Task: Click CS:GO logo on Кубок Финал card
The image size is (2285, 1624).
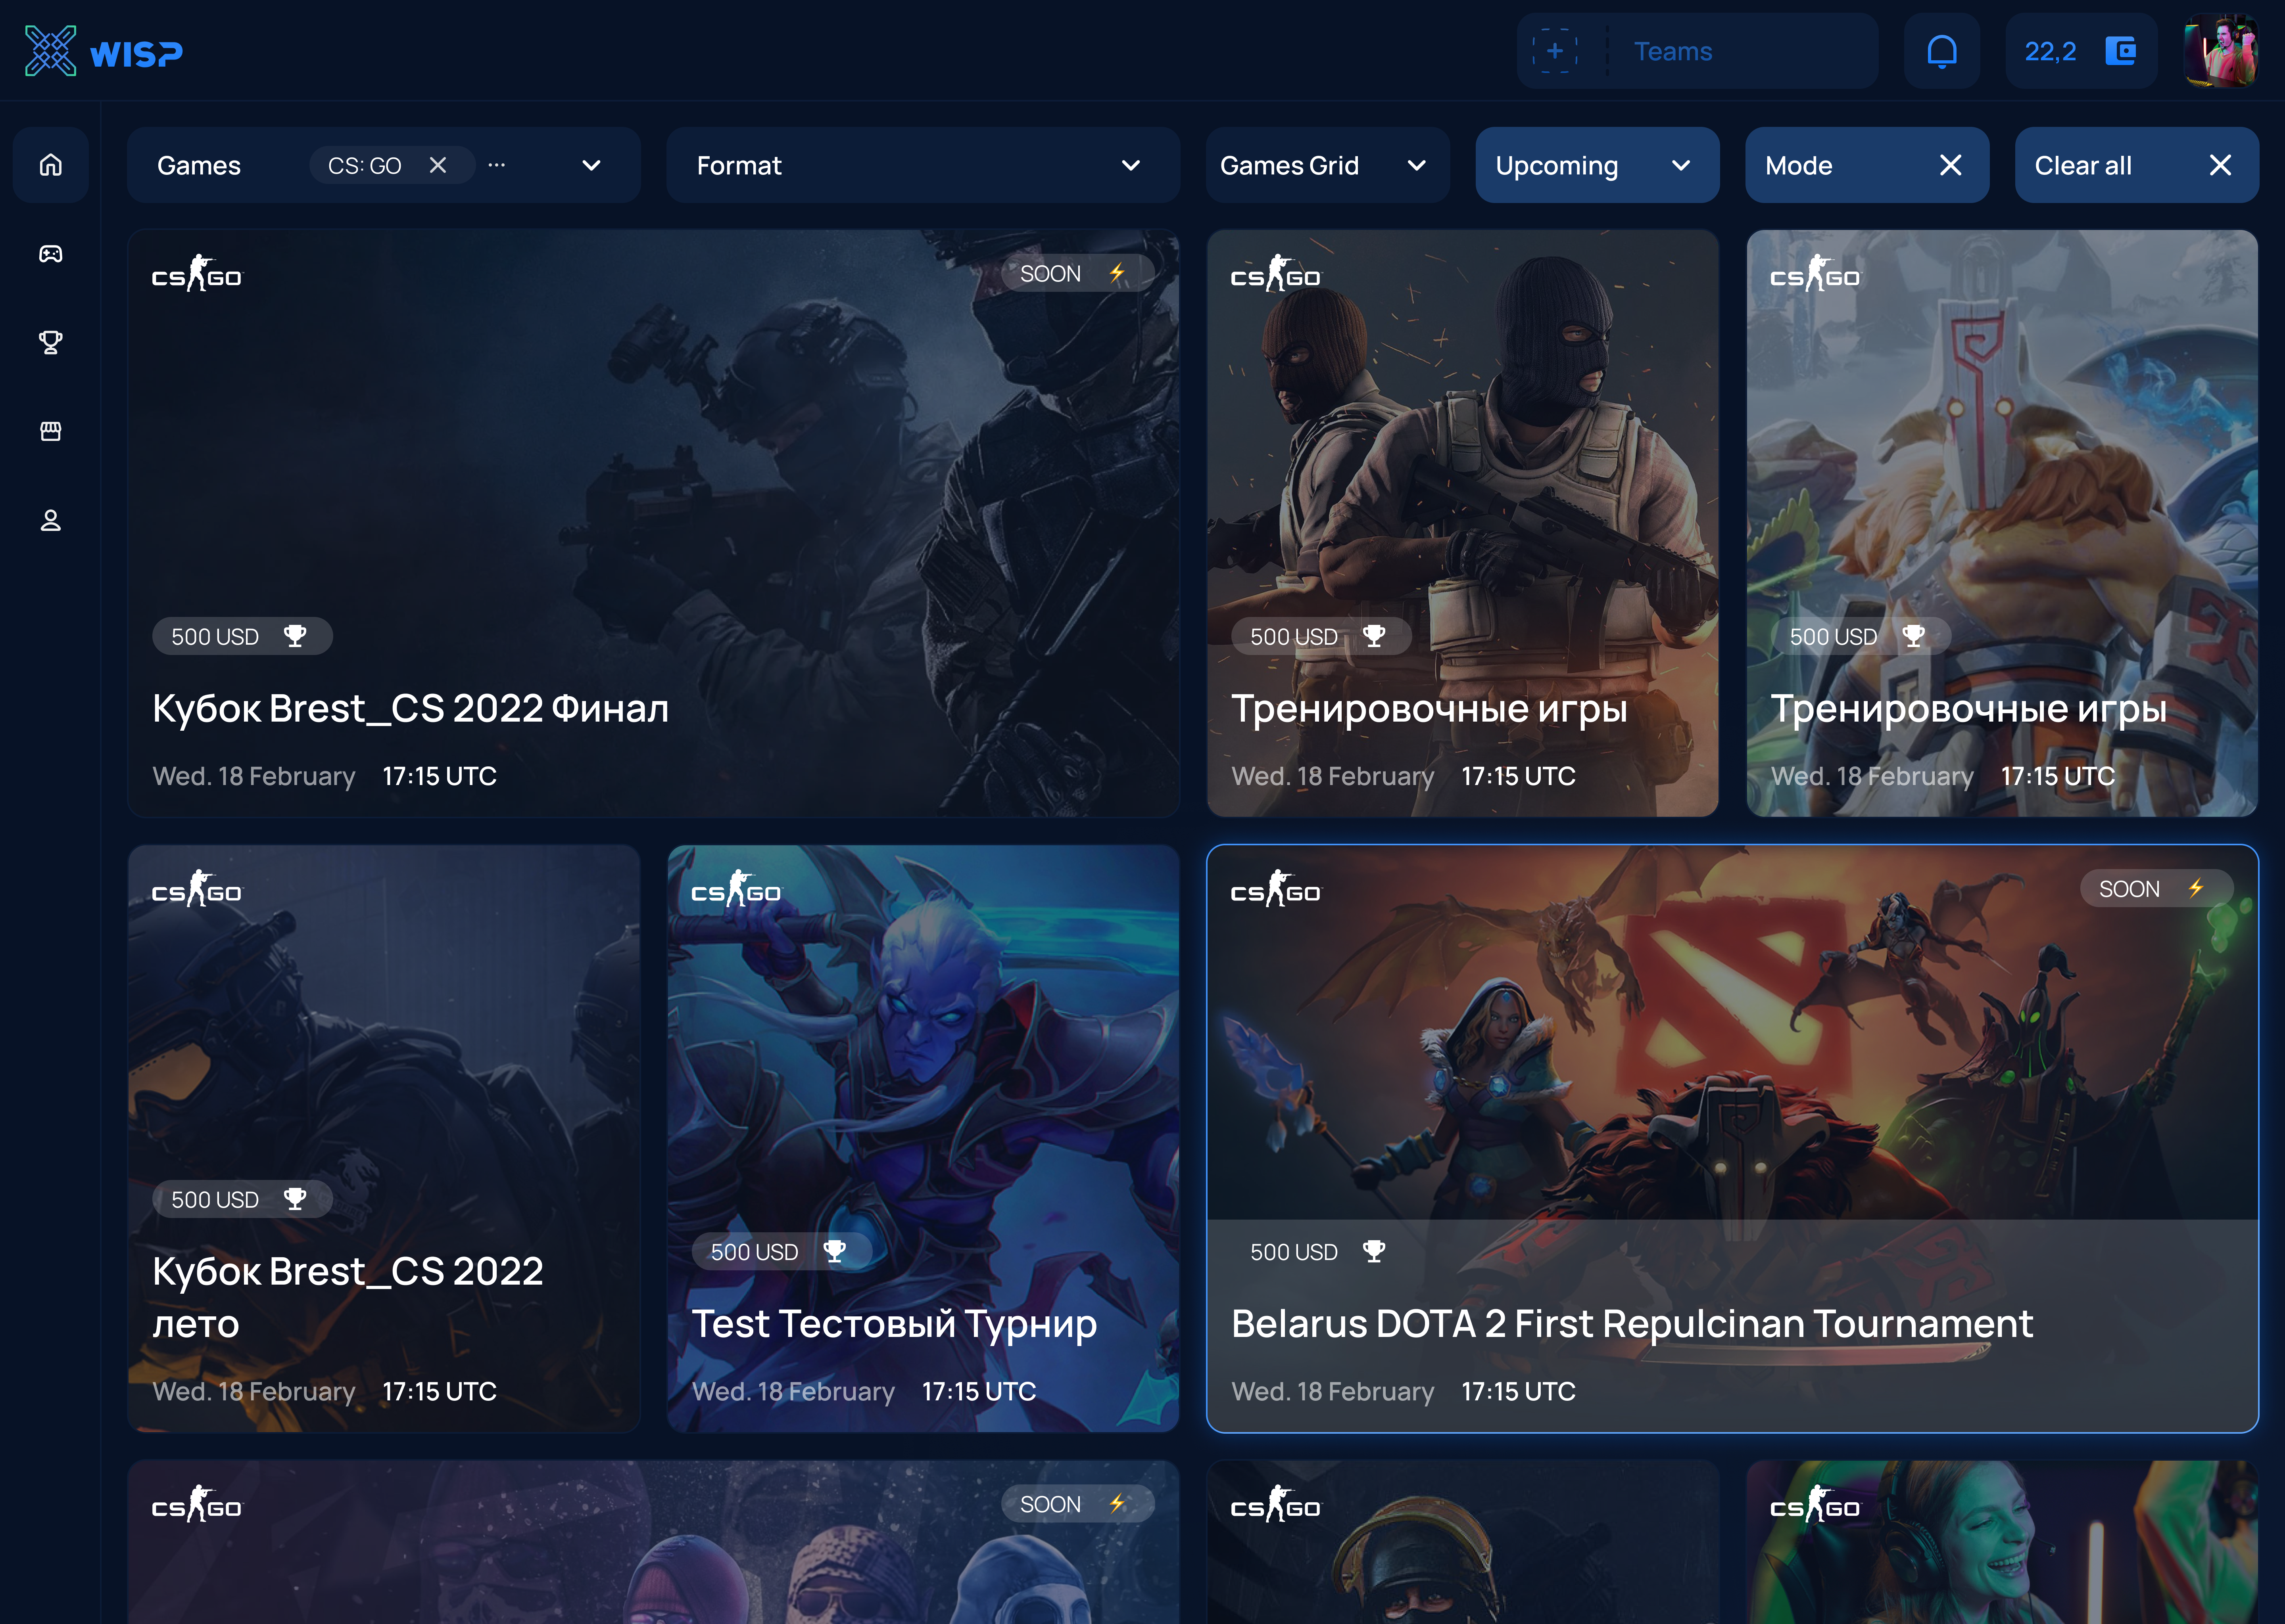Action: [x=197, y=273]
